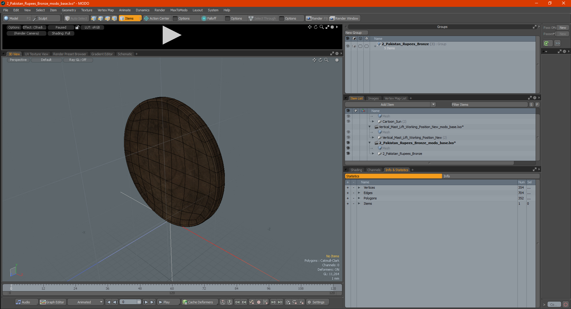Click the 3D viewport rotate view icon
The height and width of the screenshot is (309, 571).
click(x=320, y=60)
